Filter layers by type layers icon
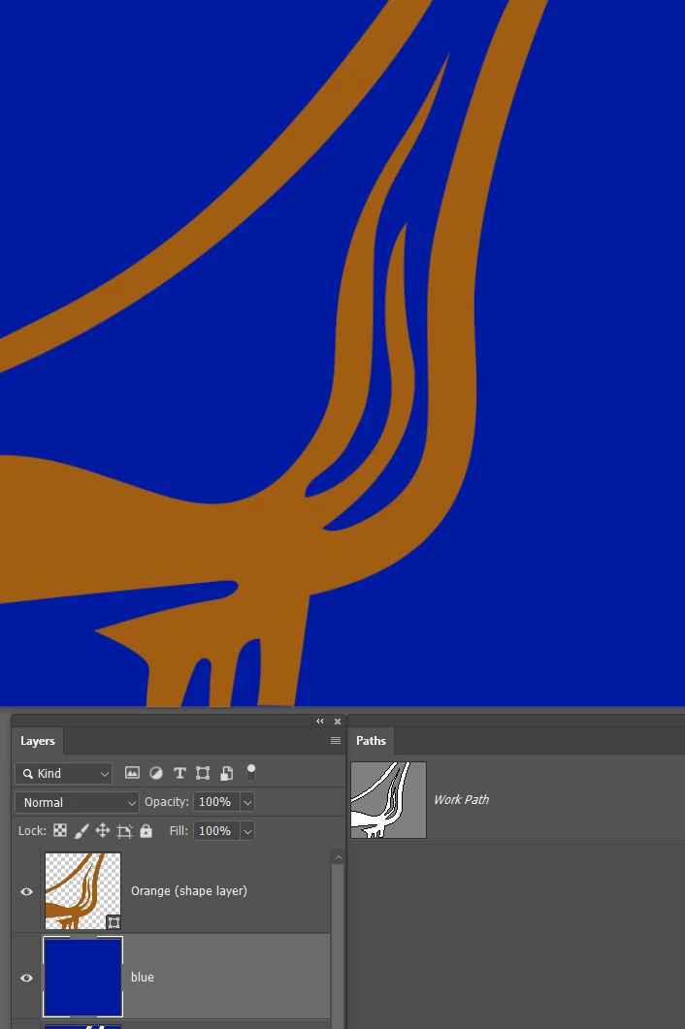The width and height of the screenshot is (685, 1029). pyautogui.click(x=179, y=773)
